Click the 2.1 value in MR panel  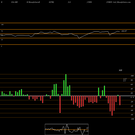click(x=124, y=81)
